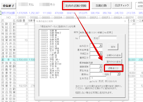The height and width of the screenshot is (102, 143).
Task: Select employee 000006 高木 in list
Action: pyautogui.click(x=50, y=73)
